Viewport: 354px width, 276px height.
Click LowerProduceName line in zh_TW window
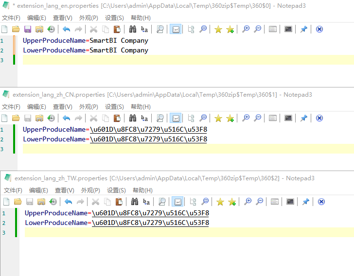[117, 223]
